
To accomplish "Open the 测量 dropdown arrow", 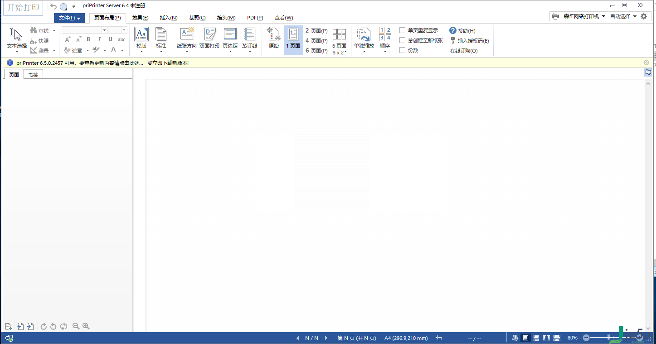I will click(x=54, y=51).
